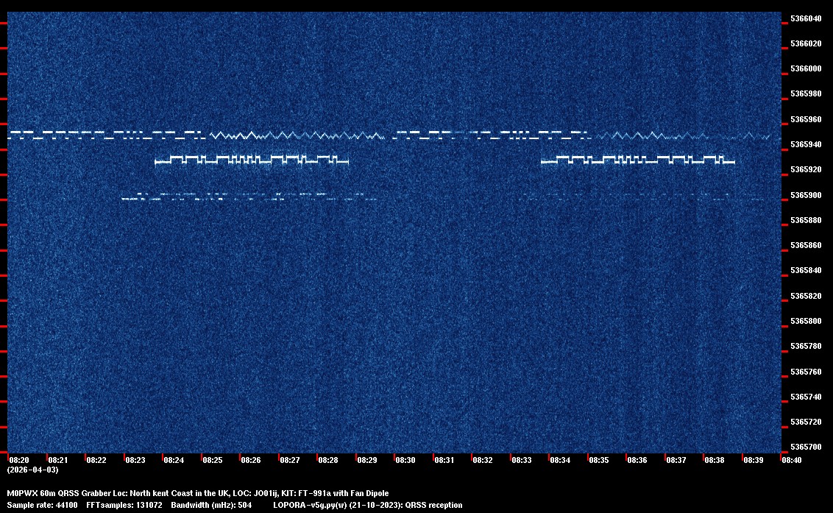Click the 5365940 frequency scale label
The height and width of the screenshot is (513, 833).
pos(806,145)
